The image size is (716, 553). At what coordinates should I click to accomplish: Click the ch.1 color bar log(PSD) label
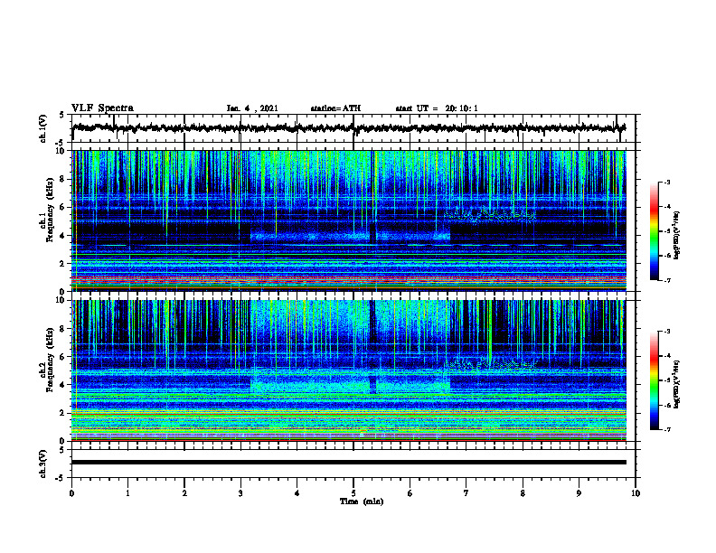(x=677, y=235)
